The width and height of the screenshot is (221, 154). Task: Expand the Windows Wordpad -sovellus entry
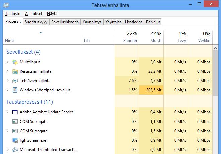point(7,90)
